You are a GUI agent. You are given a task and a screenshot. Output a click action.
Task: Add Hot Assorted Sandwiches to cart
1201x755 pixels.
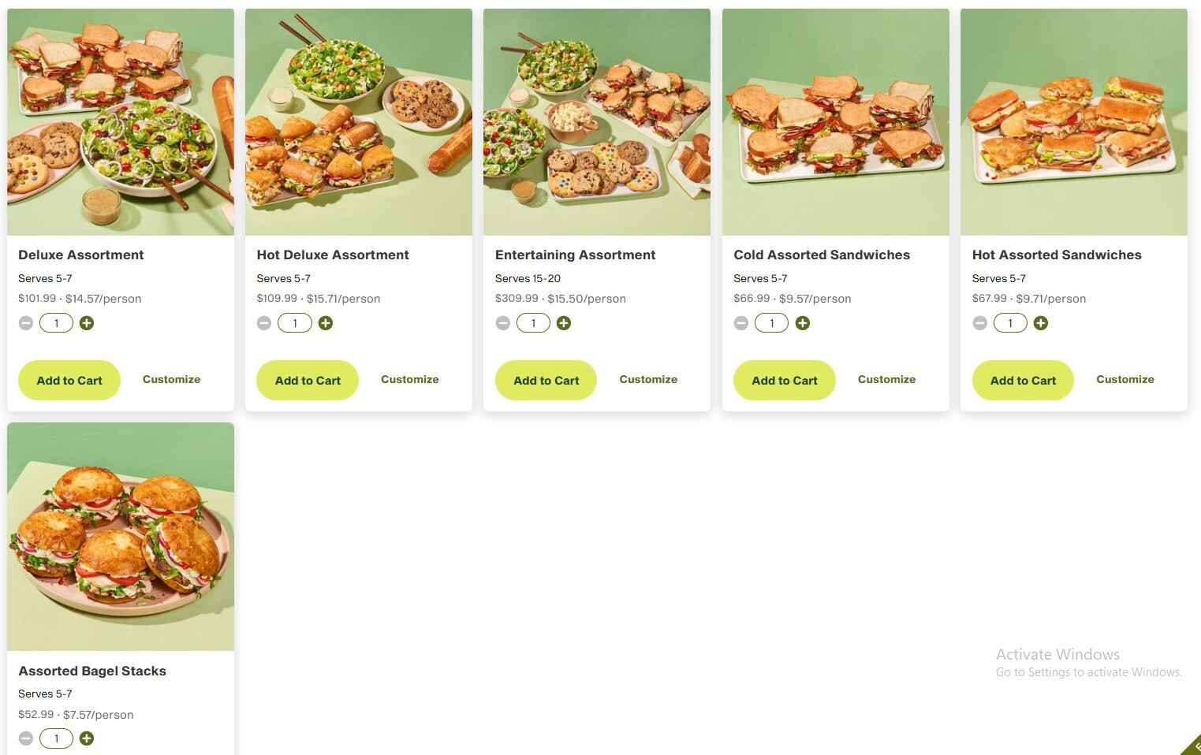pos(1023,380)
